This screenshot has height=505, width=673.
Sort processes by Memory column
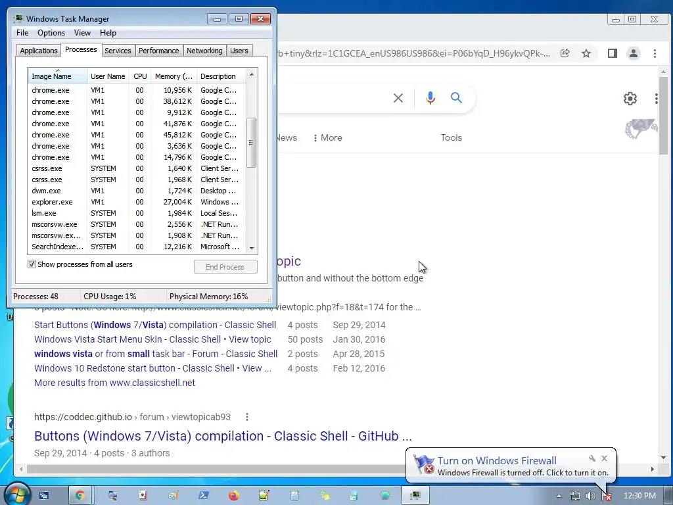(174, 76)
